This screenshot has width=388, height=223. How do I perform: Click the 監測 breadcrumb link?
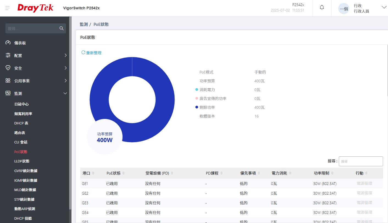84,24
